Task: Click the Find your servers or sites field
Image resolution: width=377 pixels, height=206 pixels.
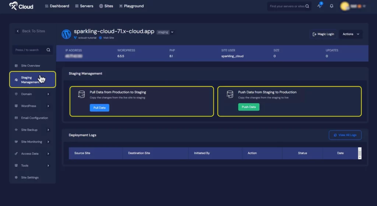Action: tap(289, 6)
